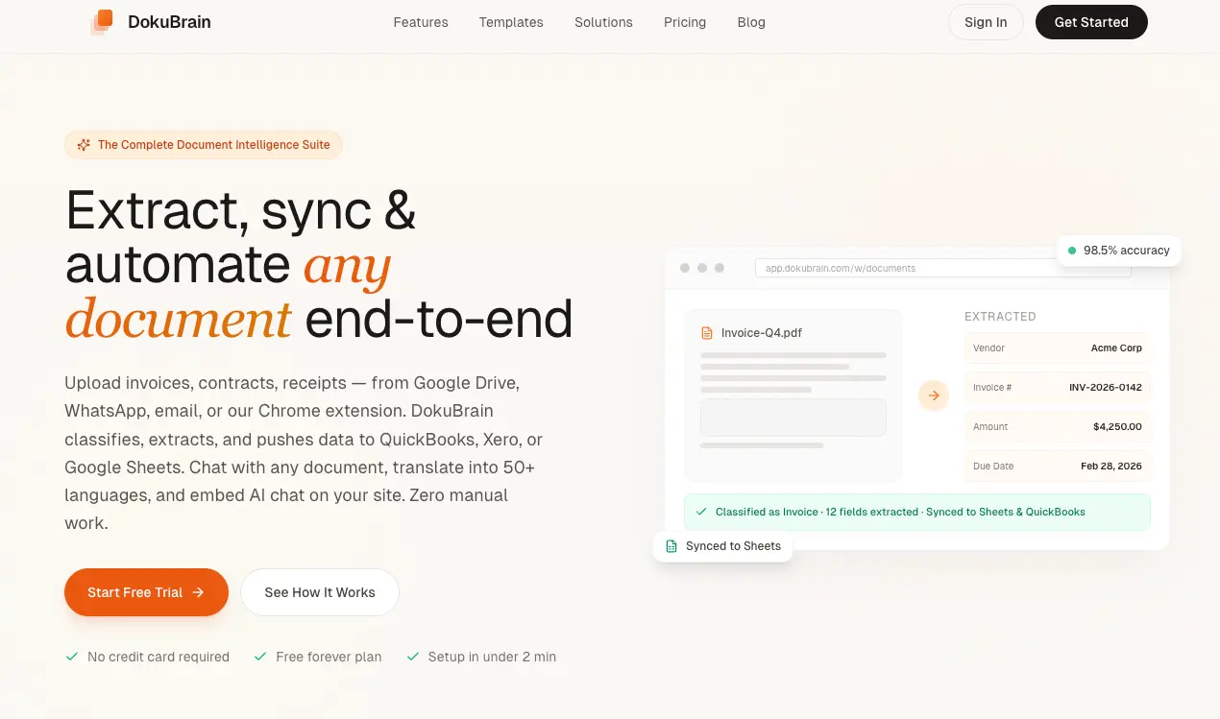Viewport: 1220px width, 719px height.
Task: Click the 'any document' italic headline text
Action: pos(228,293)
